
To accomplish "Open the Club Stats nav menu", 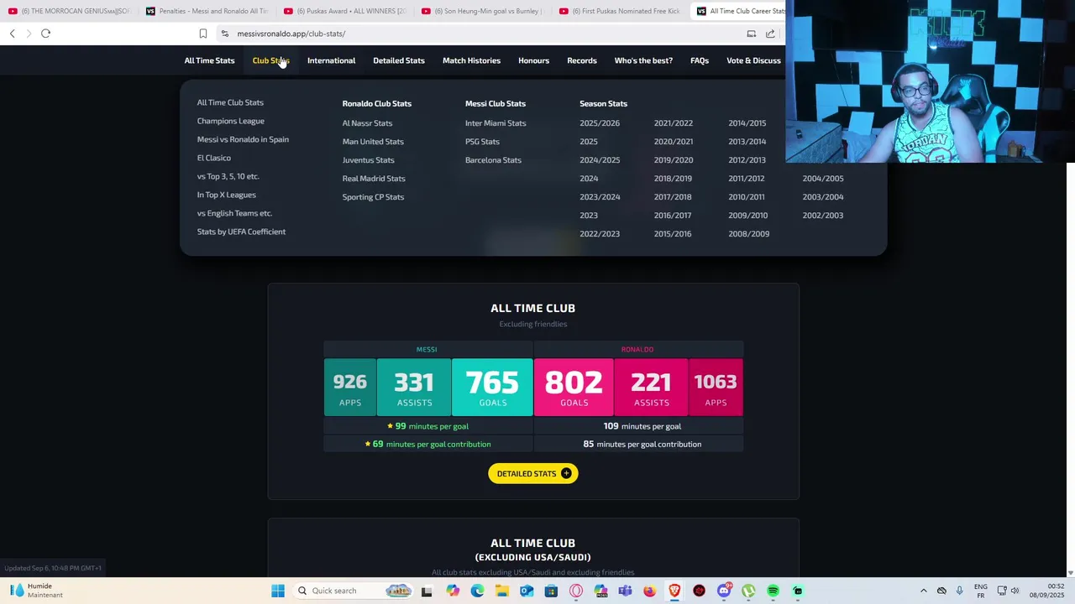I will coord(270,60).
